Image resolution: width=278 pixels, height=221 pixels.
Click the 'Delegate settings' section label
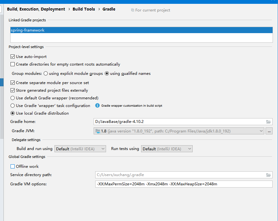click(26, 140)
